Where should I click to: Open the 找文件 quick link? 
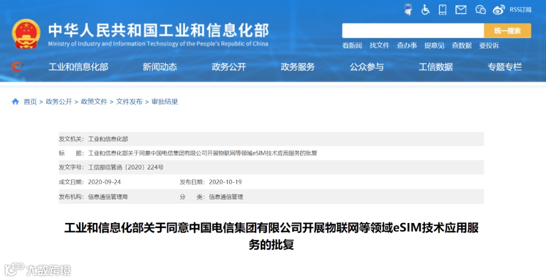tap(379, 45)
